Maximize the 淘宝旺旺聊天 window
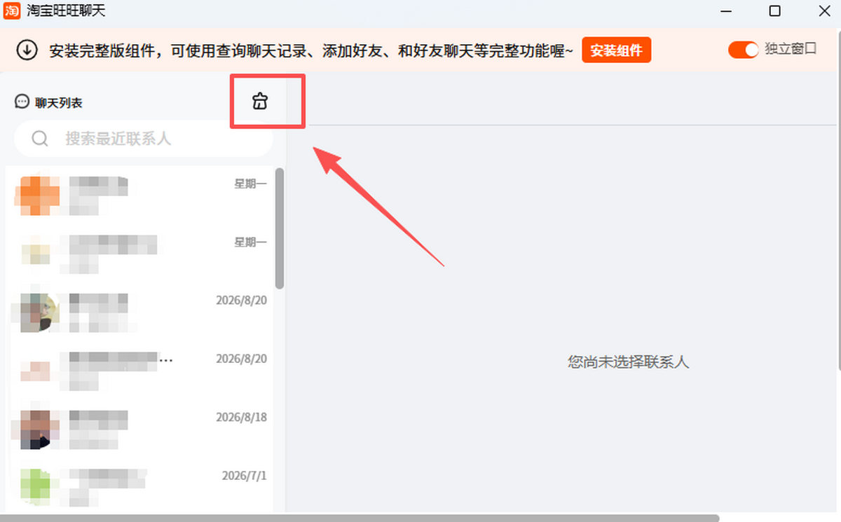The width and height of the screenshot is (841, 522). (x=774, y=11)
